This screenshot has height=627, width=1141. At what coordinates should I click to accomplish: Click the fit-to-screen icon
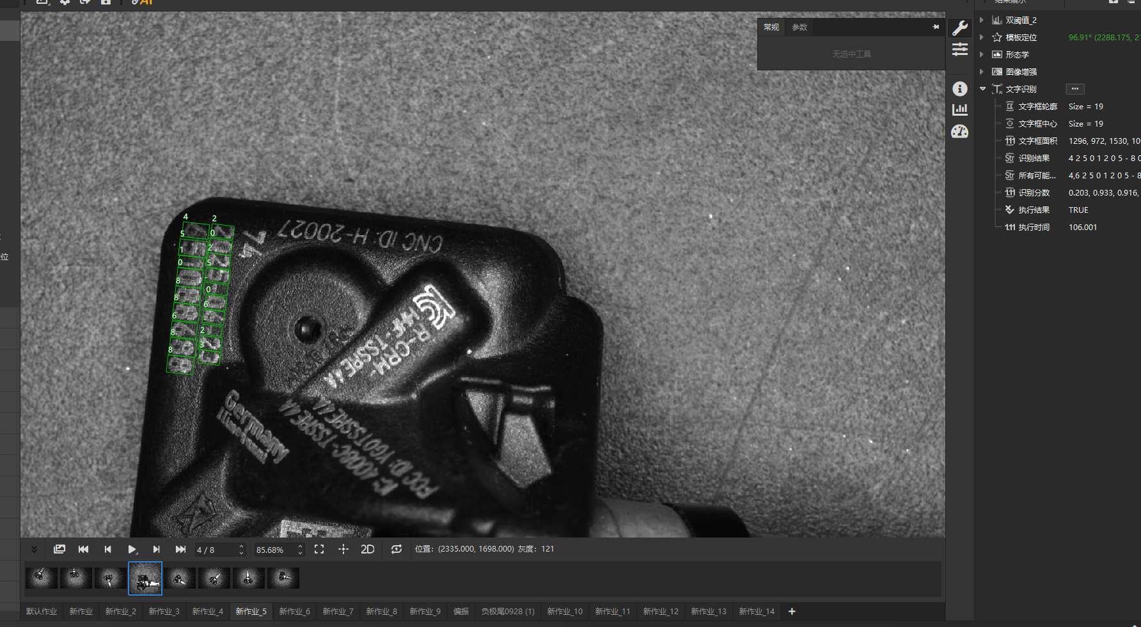[x=319, y=550]
